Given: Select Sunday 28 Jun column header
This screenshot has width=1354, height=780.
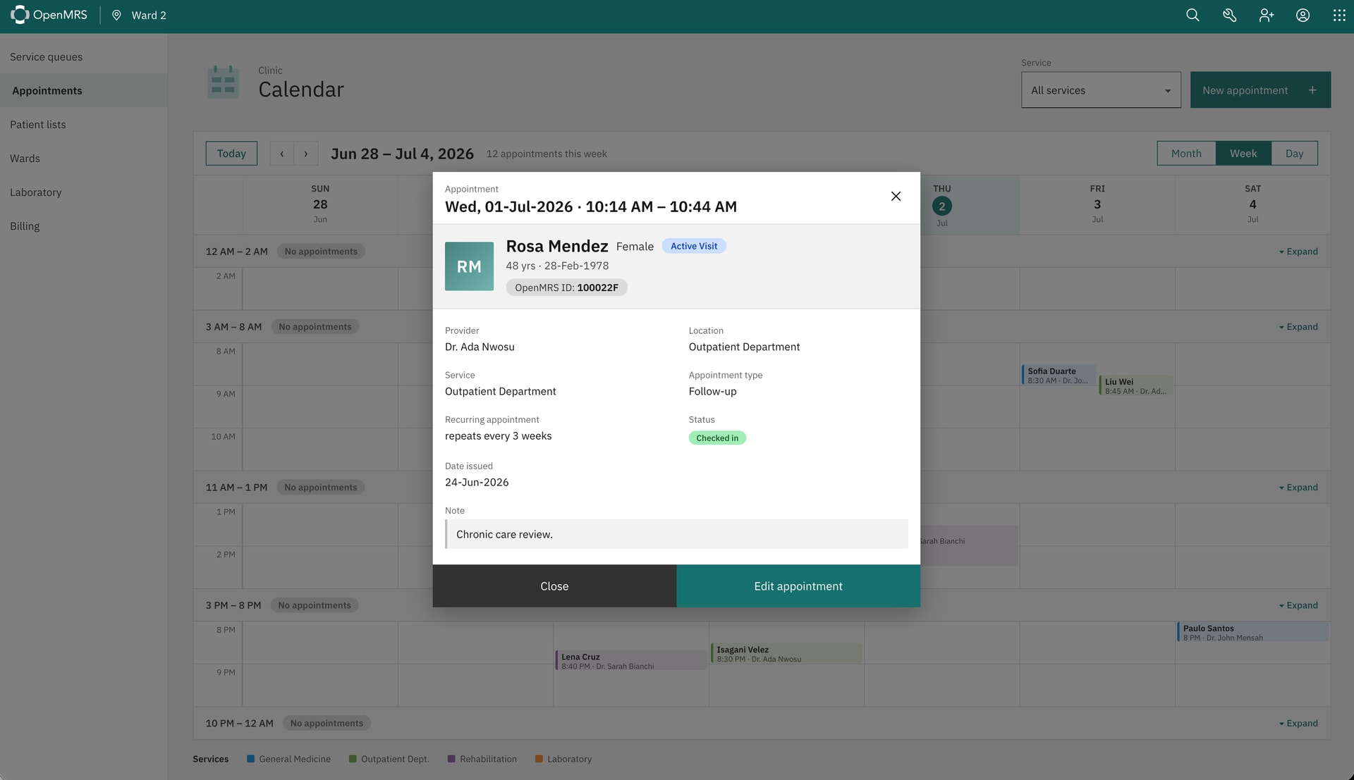Looking at the screenshot, I should [x=320, y=204].
